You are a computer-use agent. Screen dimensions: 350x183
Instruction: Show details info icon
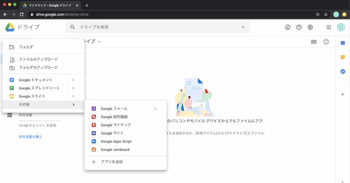(x=326, y=42)
